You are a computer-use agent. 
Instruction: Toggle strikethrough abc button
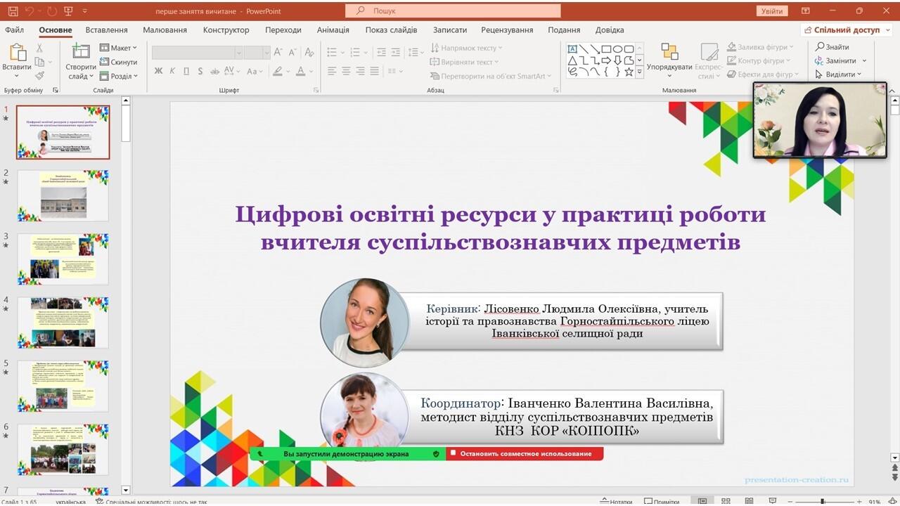214,71
